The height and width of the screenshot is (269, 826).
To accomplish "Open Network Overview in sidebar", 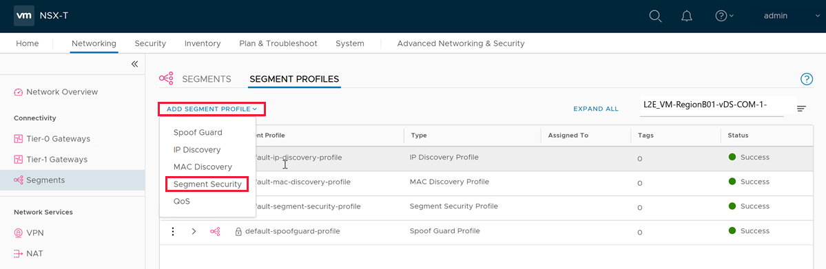I will (56, 92).
